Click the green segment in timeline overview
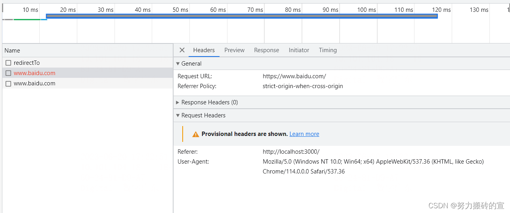This screenshot has height=213, width=510. pos(27,19)
